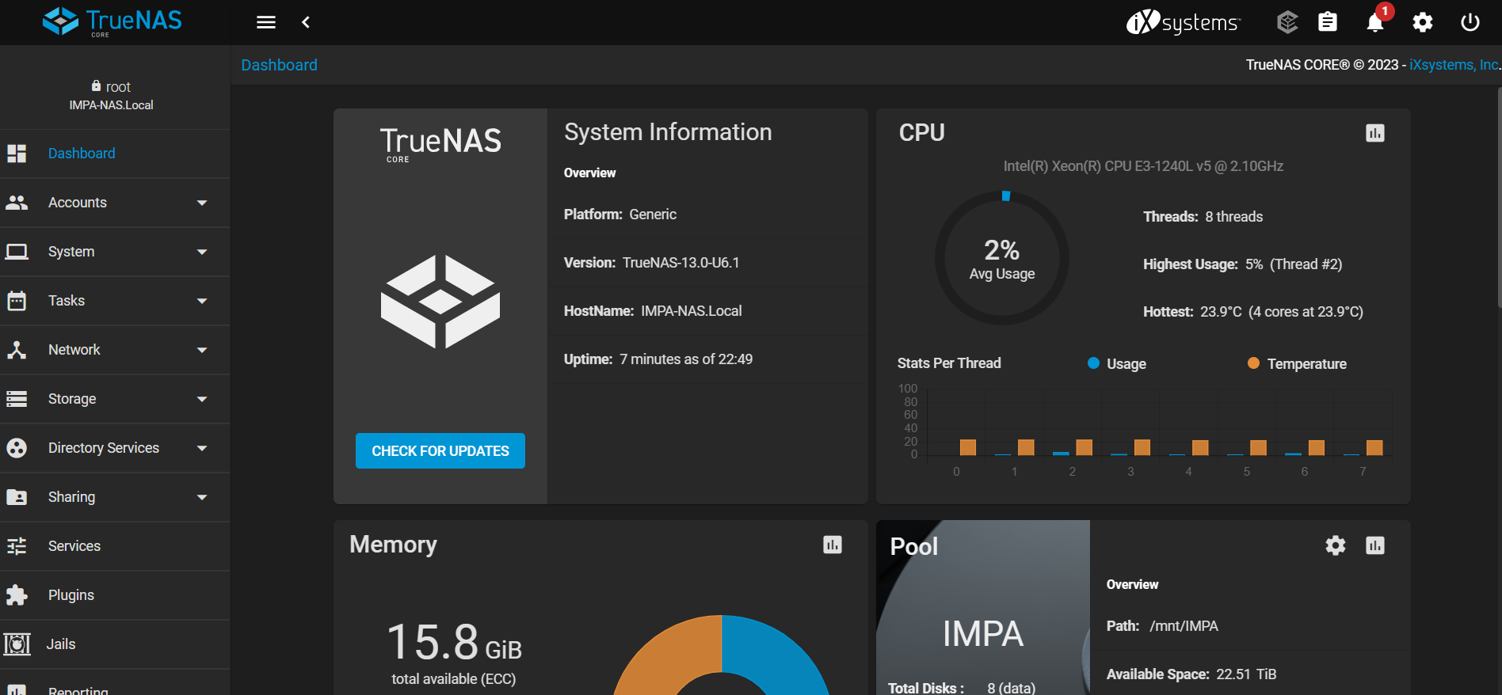Open Memory reports chart icon
Viewport: 1502px width, 695px height.
click(x=833, y=545)
